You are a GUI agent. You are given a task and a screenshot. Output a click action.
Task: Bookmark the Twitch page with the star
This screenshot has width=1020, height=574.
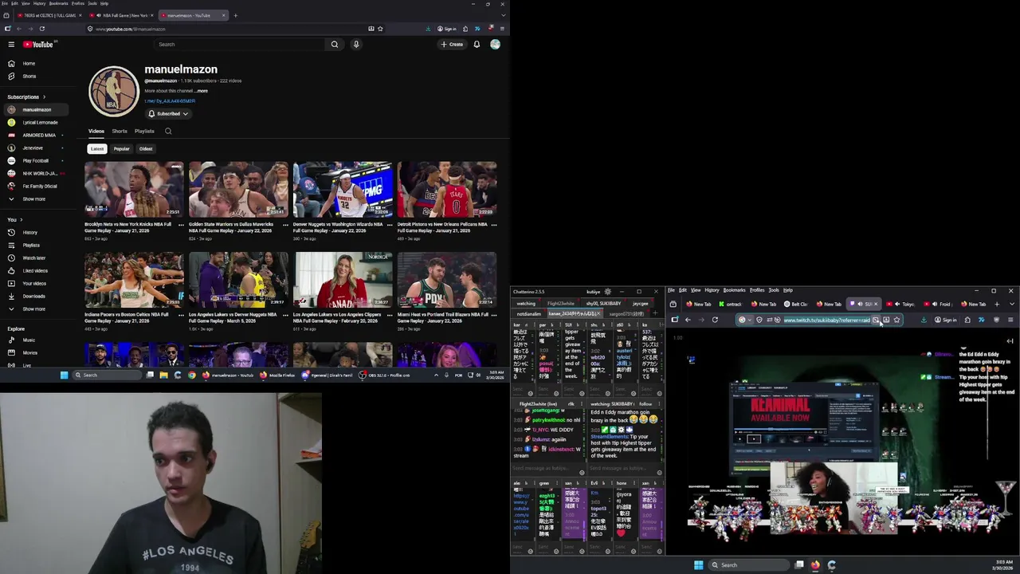(896, 320)
